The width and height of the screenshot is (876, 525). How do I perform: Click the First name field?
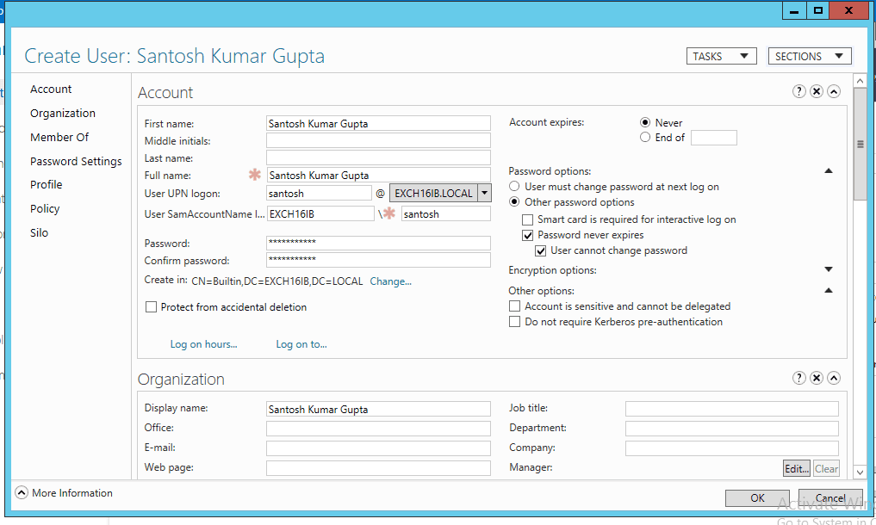(x=378, y=123)
